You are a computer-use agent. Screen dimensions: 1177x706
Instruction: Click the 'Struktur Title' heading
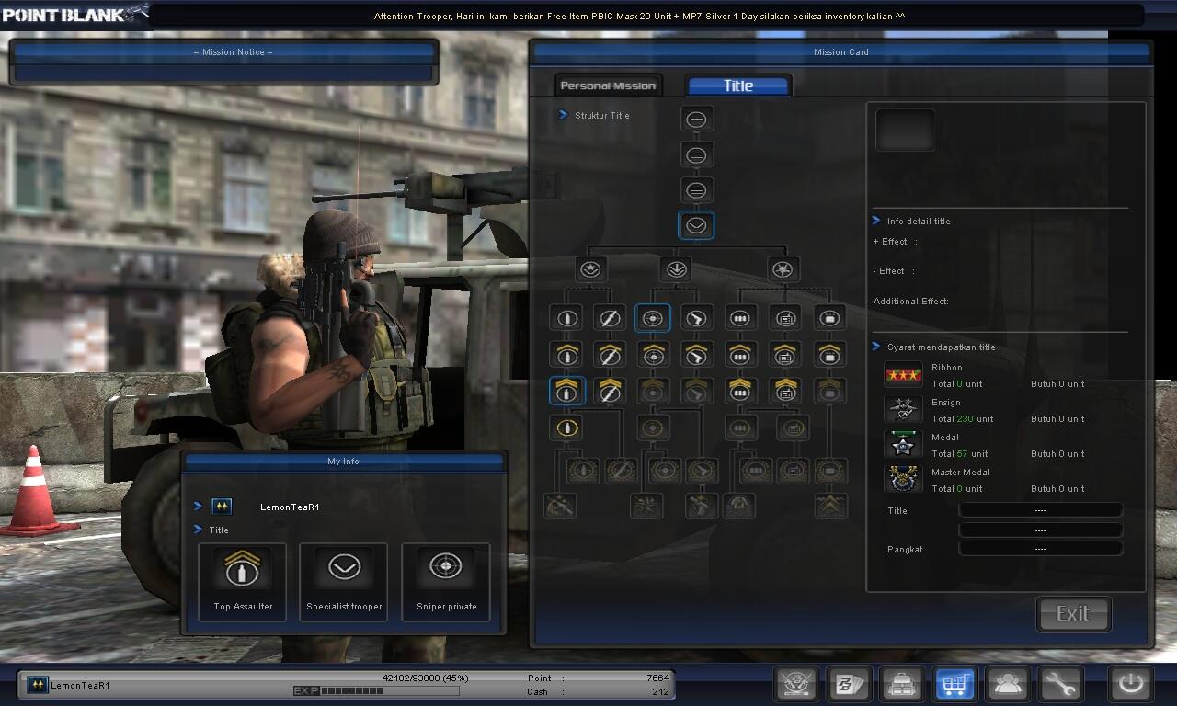[x=602, y=116]
